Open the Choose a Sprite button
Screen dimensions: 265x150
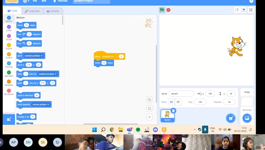(x=231, y=118)
